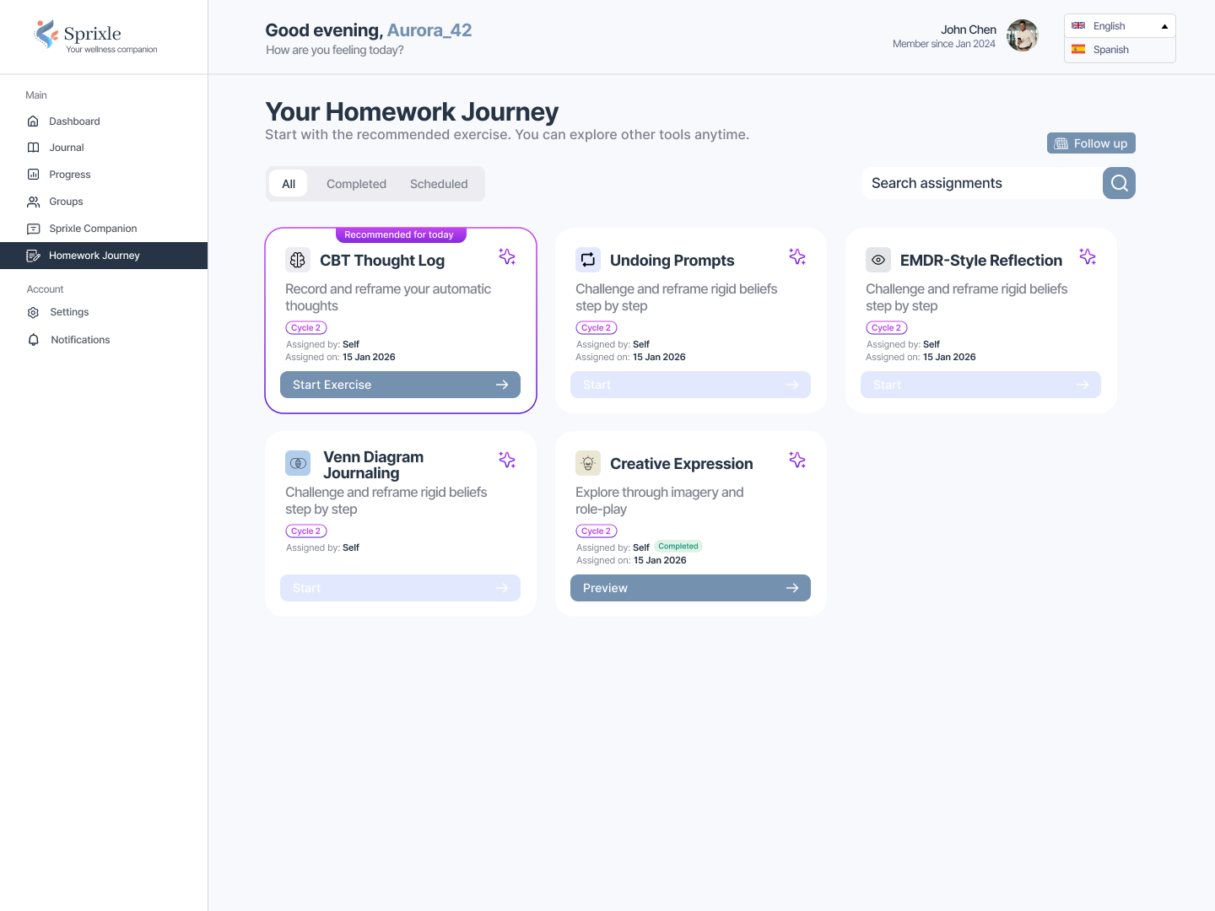The width and height of the screenshot is (1215, 911).
Task: Click sparkle icon on EMDR-Style Reflection card
Action: [x=1088, y=256]
